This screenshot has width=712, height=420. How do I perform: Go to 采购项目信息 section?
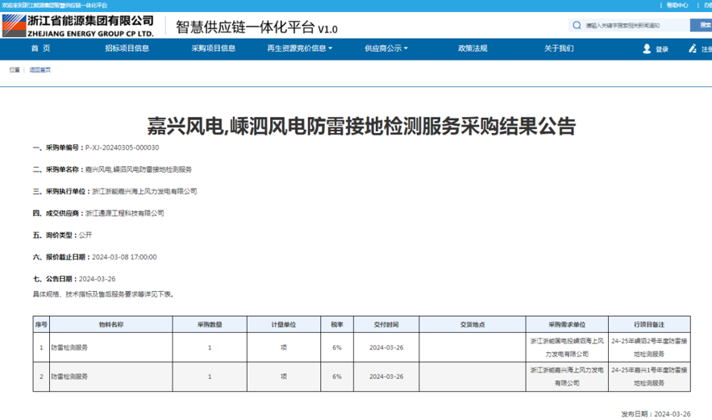(213, 48)
